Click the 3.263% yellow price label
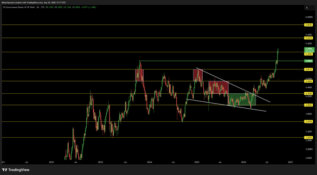 [308, 138]
